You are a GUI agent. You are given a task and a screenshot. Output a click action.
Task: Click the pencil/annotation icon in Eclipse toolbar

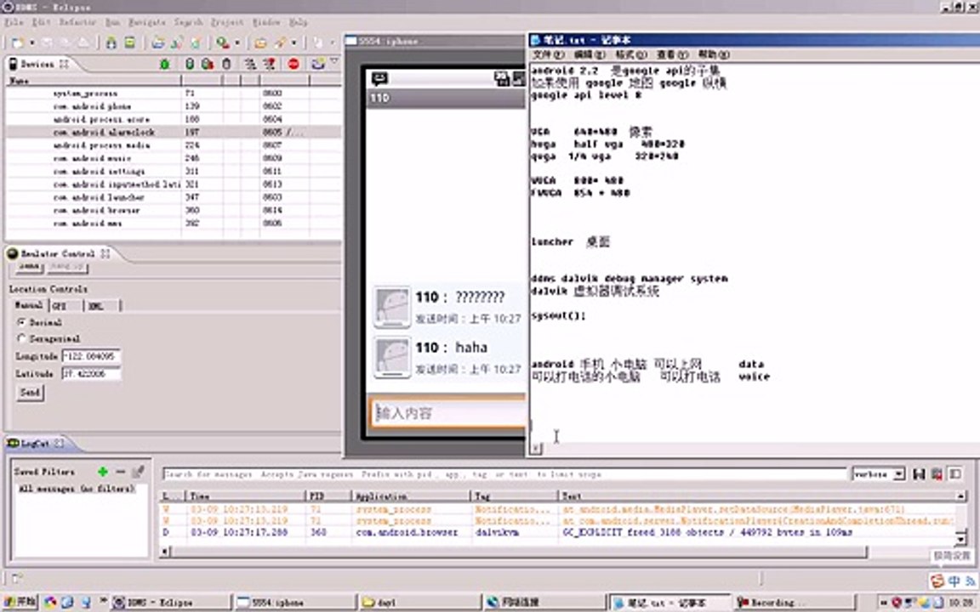(x=280, y=42)
